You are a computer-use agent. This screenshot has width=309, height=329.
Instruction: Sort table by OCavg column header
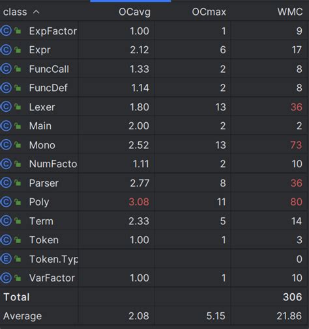pos(134,12)
